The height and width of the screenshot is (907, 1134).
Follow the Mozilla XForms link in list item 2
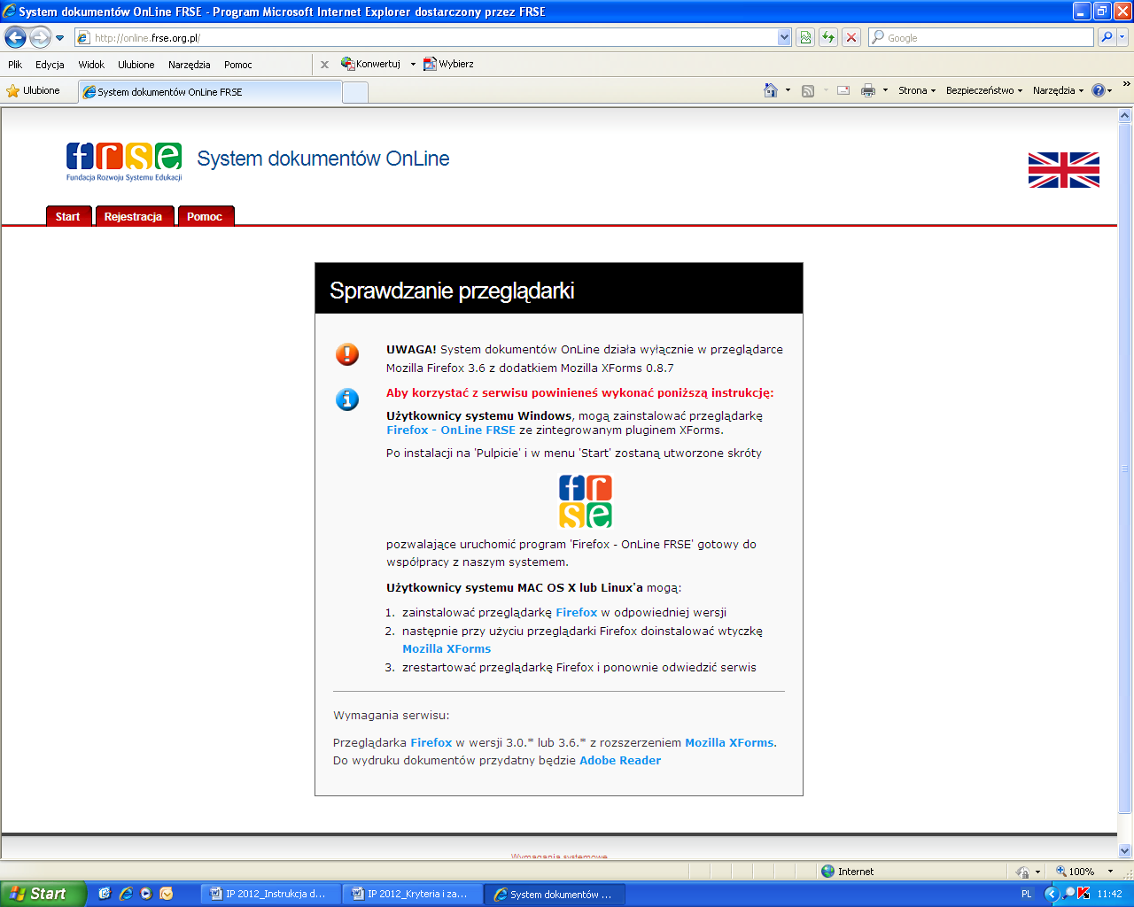click(447, 648)
